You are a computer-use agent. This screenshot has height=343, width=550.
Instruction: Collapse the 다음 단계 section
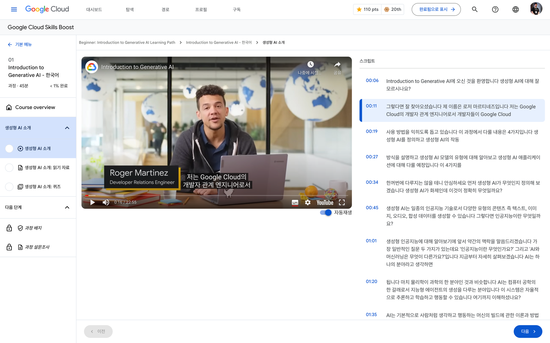tap(67, 207)
